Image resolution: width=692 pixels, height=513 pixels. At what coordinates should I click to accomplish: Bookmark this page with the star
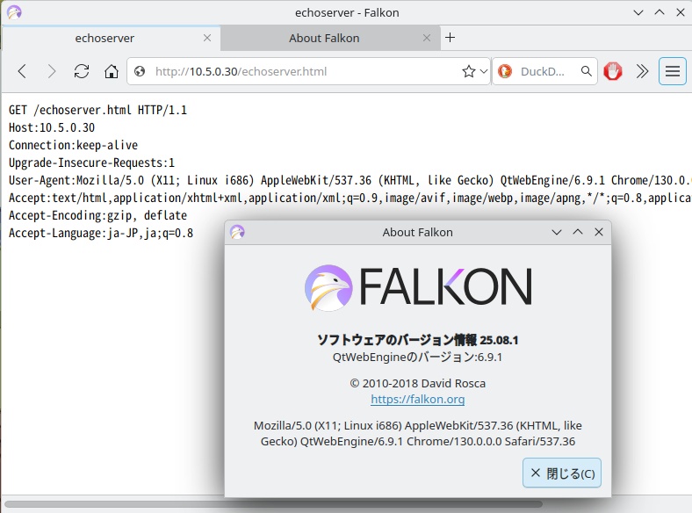[469, 71]
